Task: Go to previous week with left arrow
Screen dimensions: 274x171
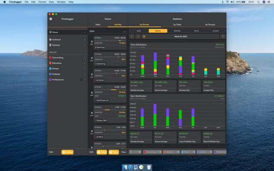Action: point(132,37)
